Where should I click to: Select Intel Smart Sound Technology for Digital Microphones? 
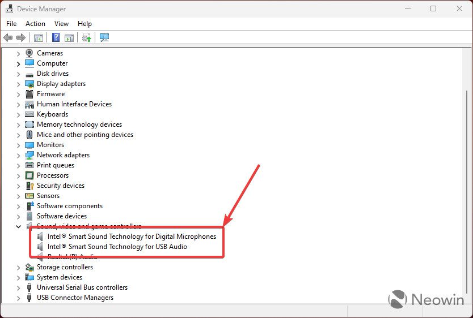pyautogui.click(x=132, y=237)
